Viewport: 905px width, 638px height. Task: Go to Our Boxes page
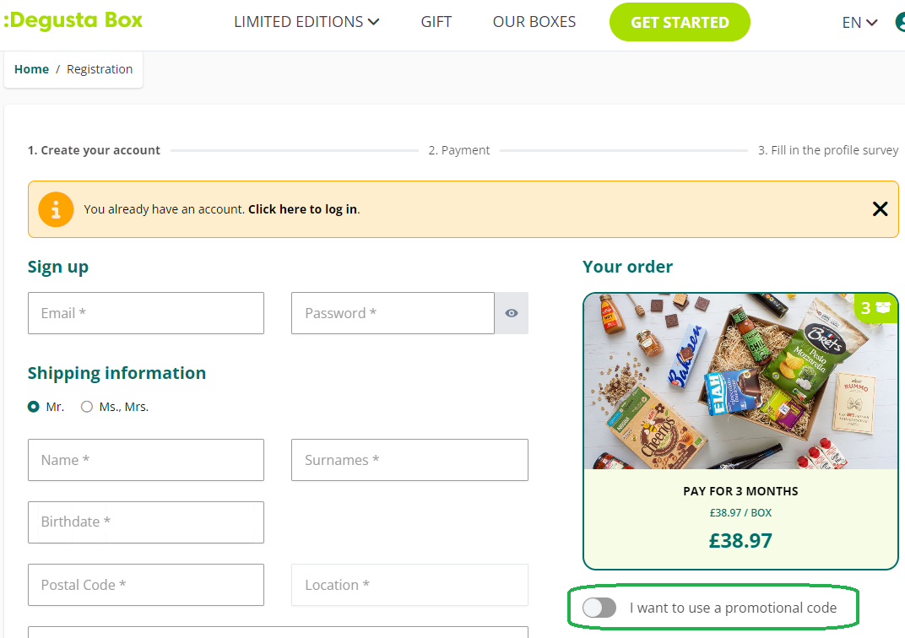pos(534,22)
